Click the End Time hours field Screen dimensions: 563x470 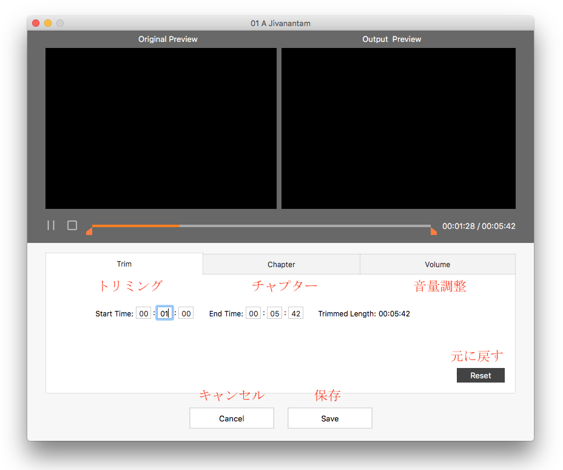pyautogui.click(x=253, y=314)
